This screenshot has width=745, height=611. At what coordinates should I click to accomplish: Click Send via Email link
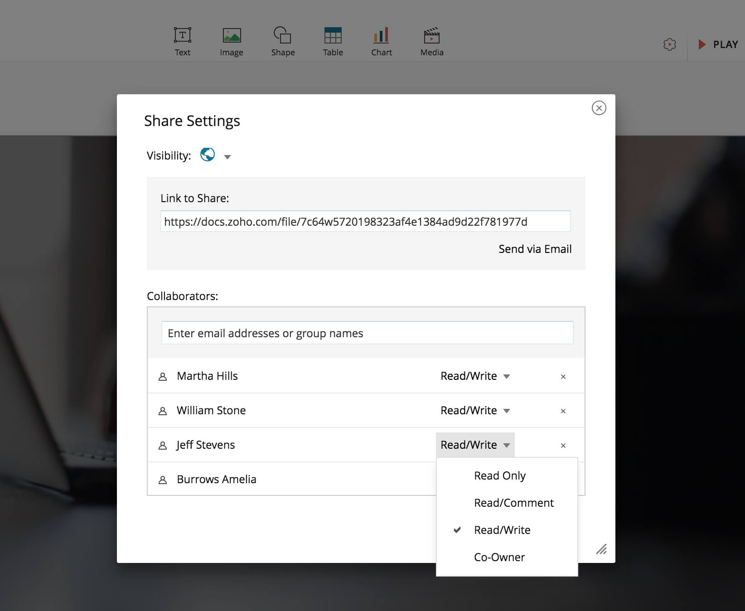[x=535, y=249]
